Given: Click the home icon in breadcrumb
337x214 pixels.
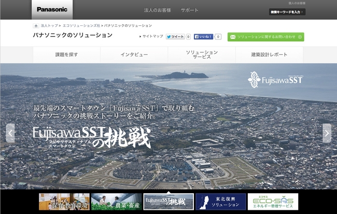Looking at the screenshot, I should tap(36, 25).
